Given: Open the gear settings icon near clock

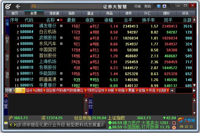Looking at the screenshot, I should pos(174,127).
